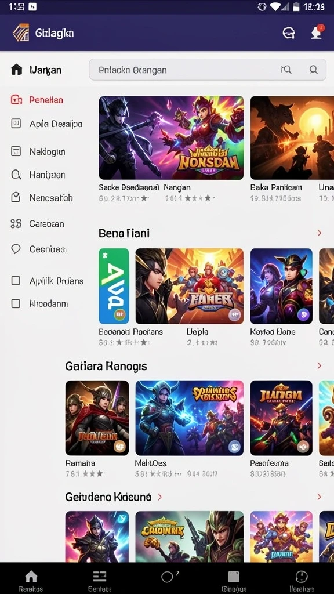Tap the Gnagjos icon in bottom navigation
Screen dimensions: 334x594
click(234, 577)
